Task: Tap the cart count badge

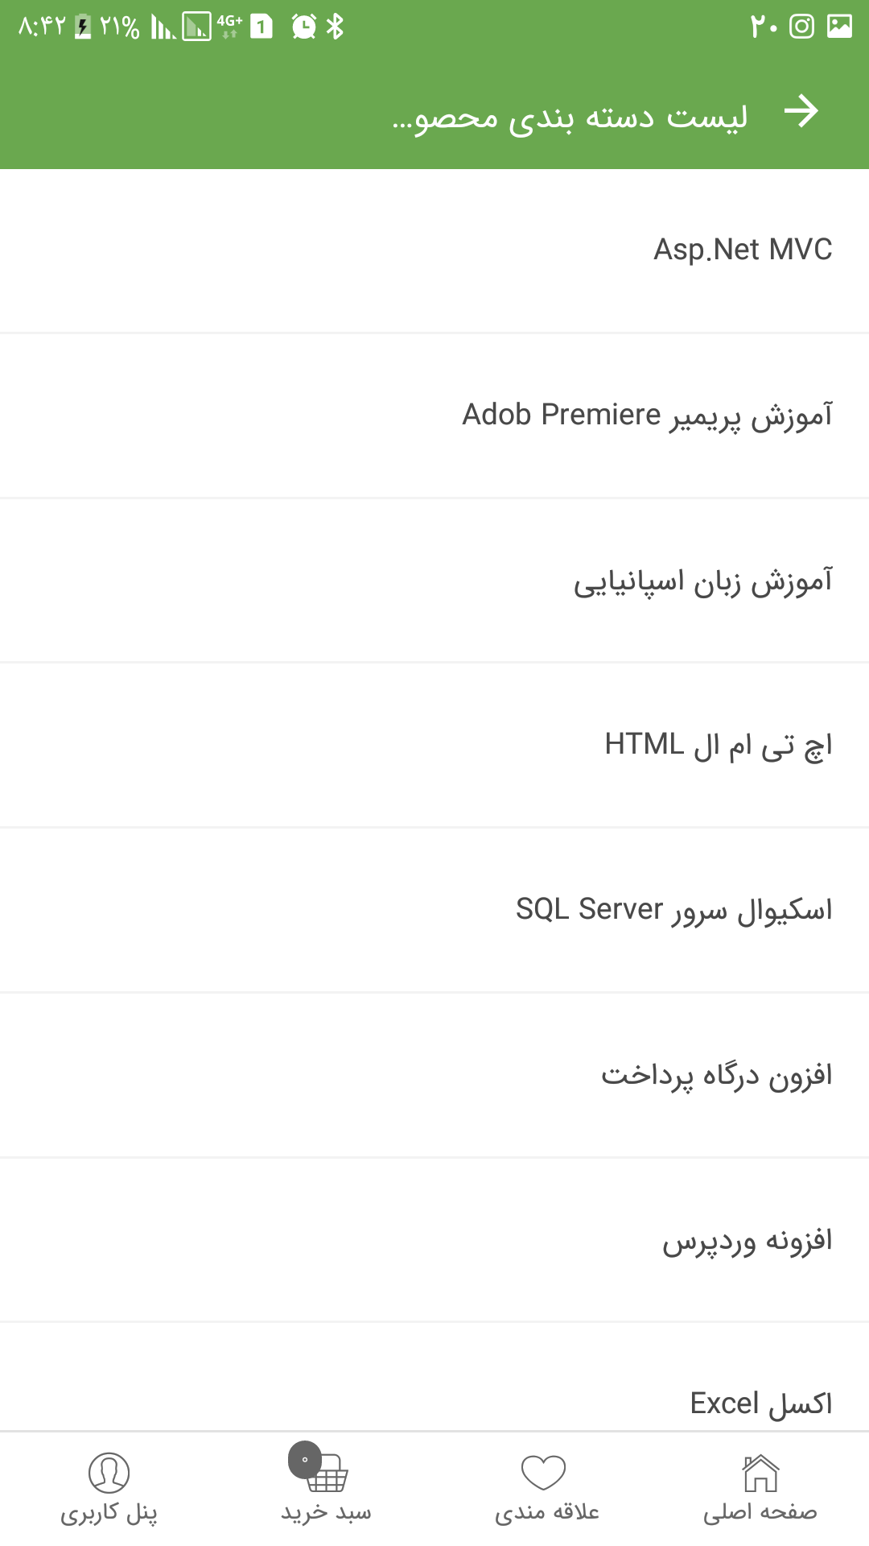Action: pyautogui.click(x=305, y=1459)
